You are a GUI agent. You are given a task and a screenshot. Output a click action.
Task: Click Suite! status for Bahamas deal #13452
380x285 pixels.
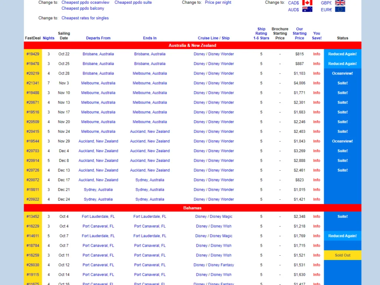(343, 217)
